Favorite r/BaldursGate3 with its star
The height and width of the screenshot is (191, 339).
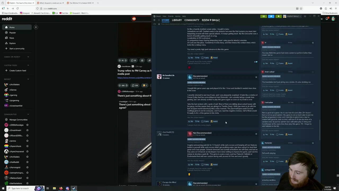[x=27, y=178]
